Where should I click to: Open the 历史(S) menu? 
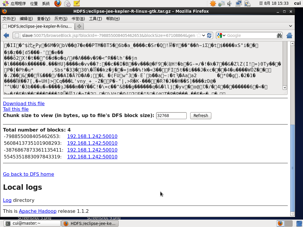point(61,19)
